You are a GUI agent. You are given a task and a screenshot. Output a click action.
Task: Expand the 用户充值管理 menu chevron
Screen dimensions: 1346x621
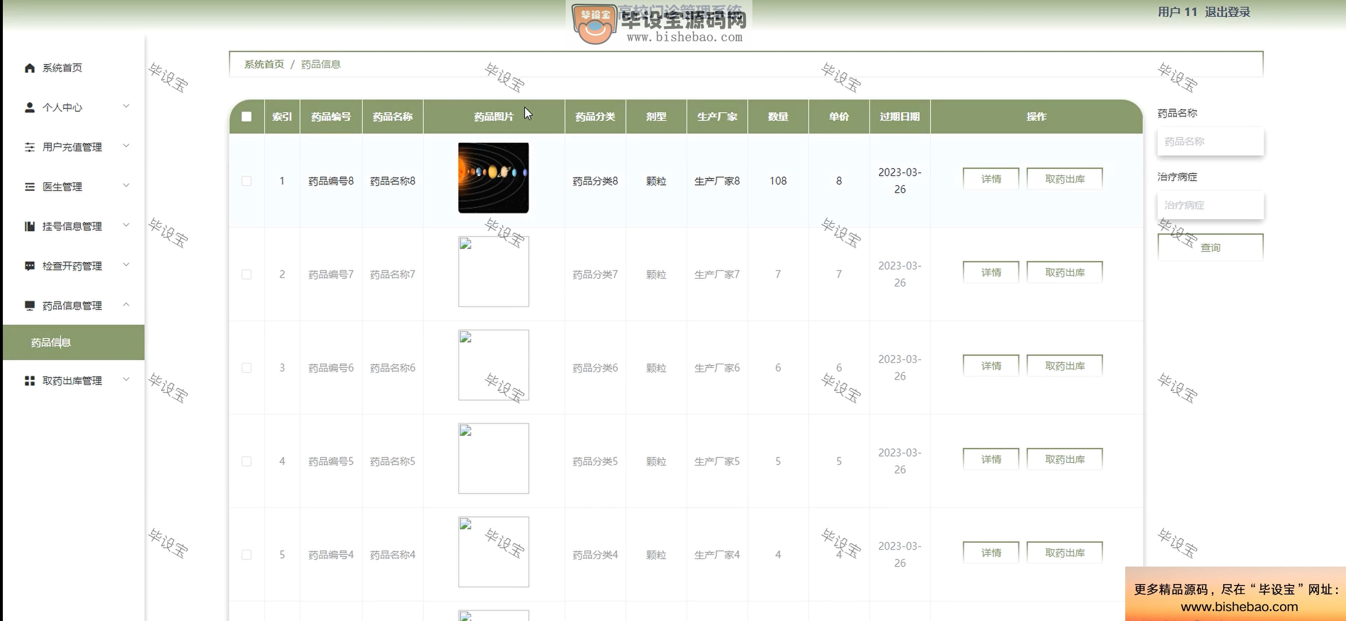126,146
